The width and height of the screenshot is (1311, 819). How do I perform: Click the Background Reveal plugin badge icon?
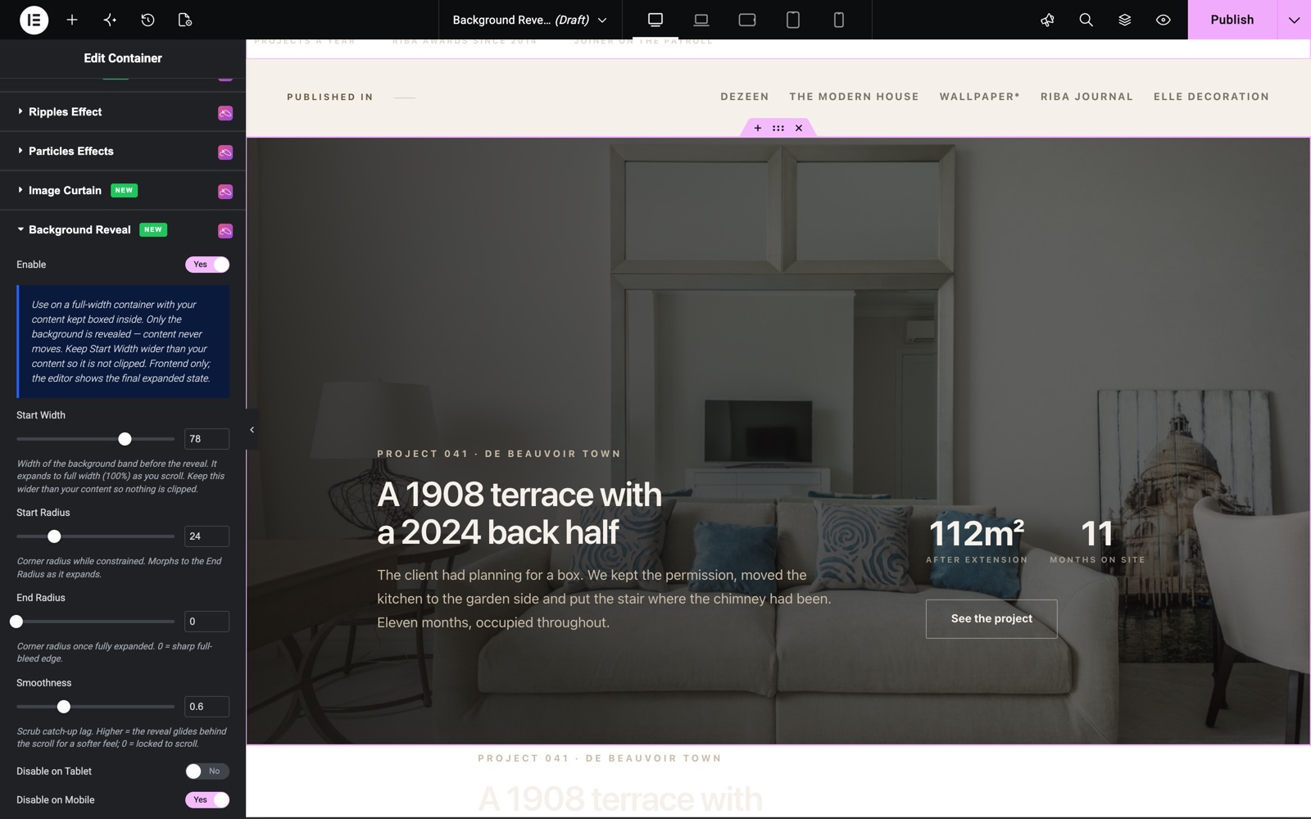coord(225,231)
